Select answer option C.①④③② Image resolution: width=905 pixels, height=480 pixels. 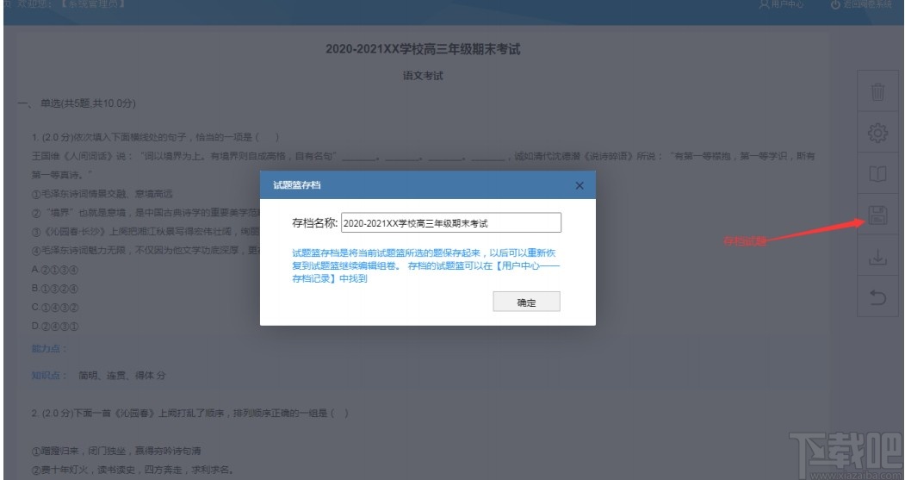[55, 308]
